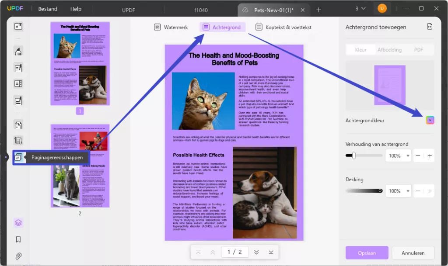Image resolution: width=448 pixels, height=266 pixels.
Task: Open the Bestand menu
Action: tap(48, 9)
